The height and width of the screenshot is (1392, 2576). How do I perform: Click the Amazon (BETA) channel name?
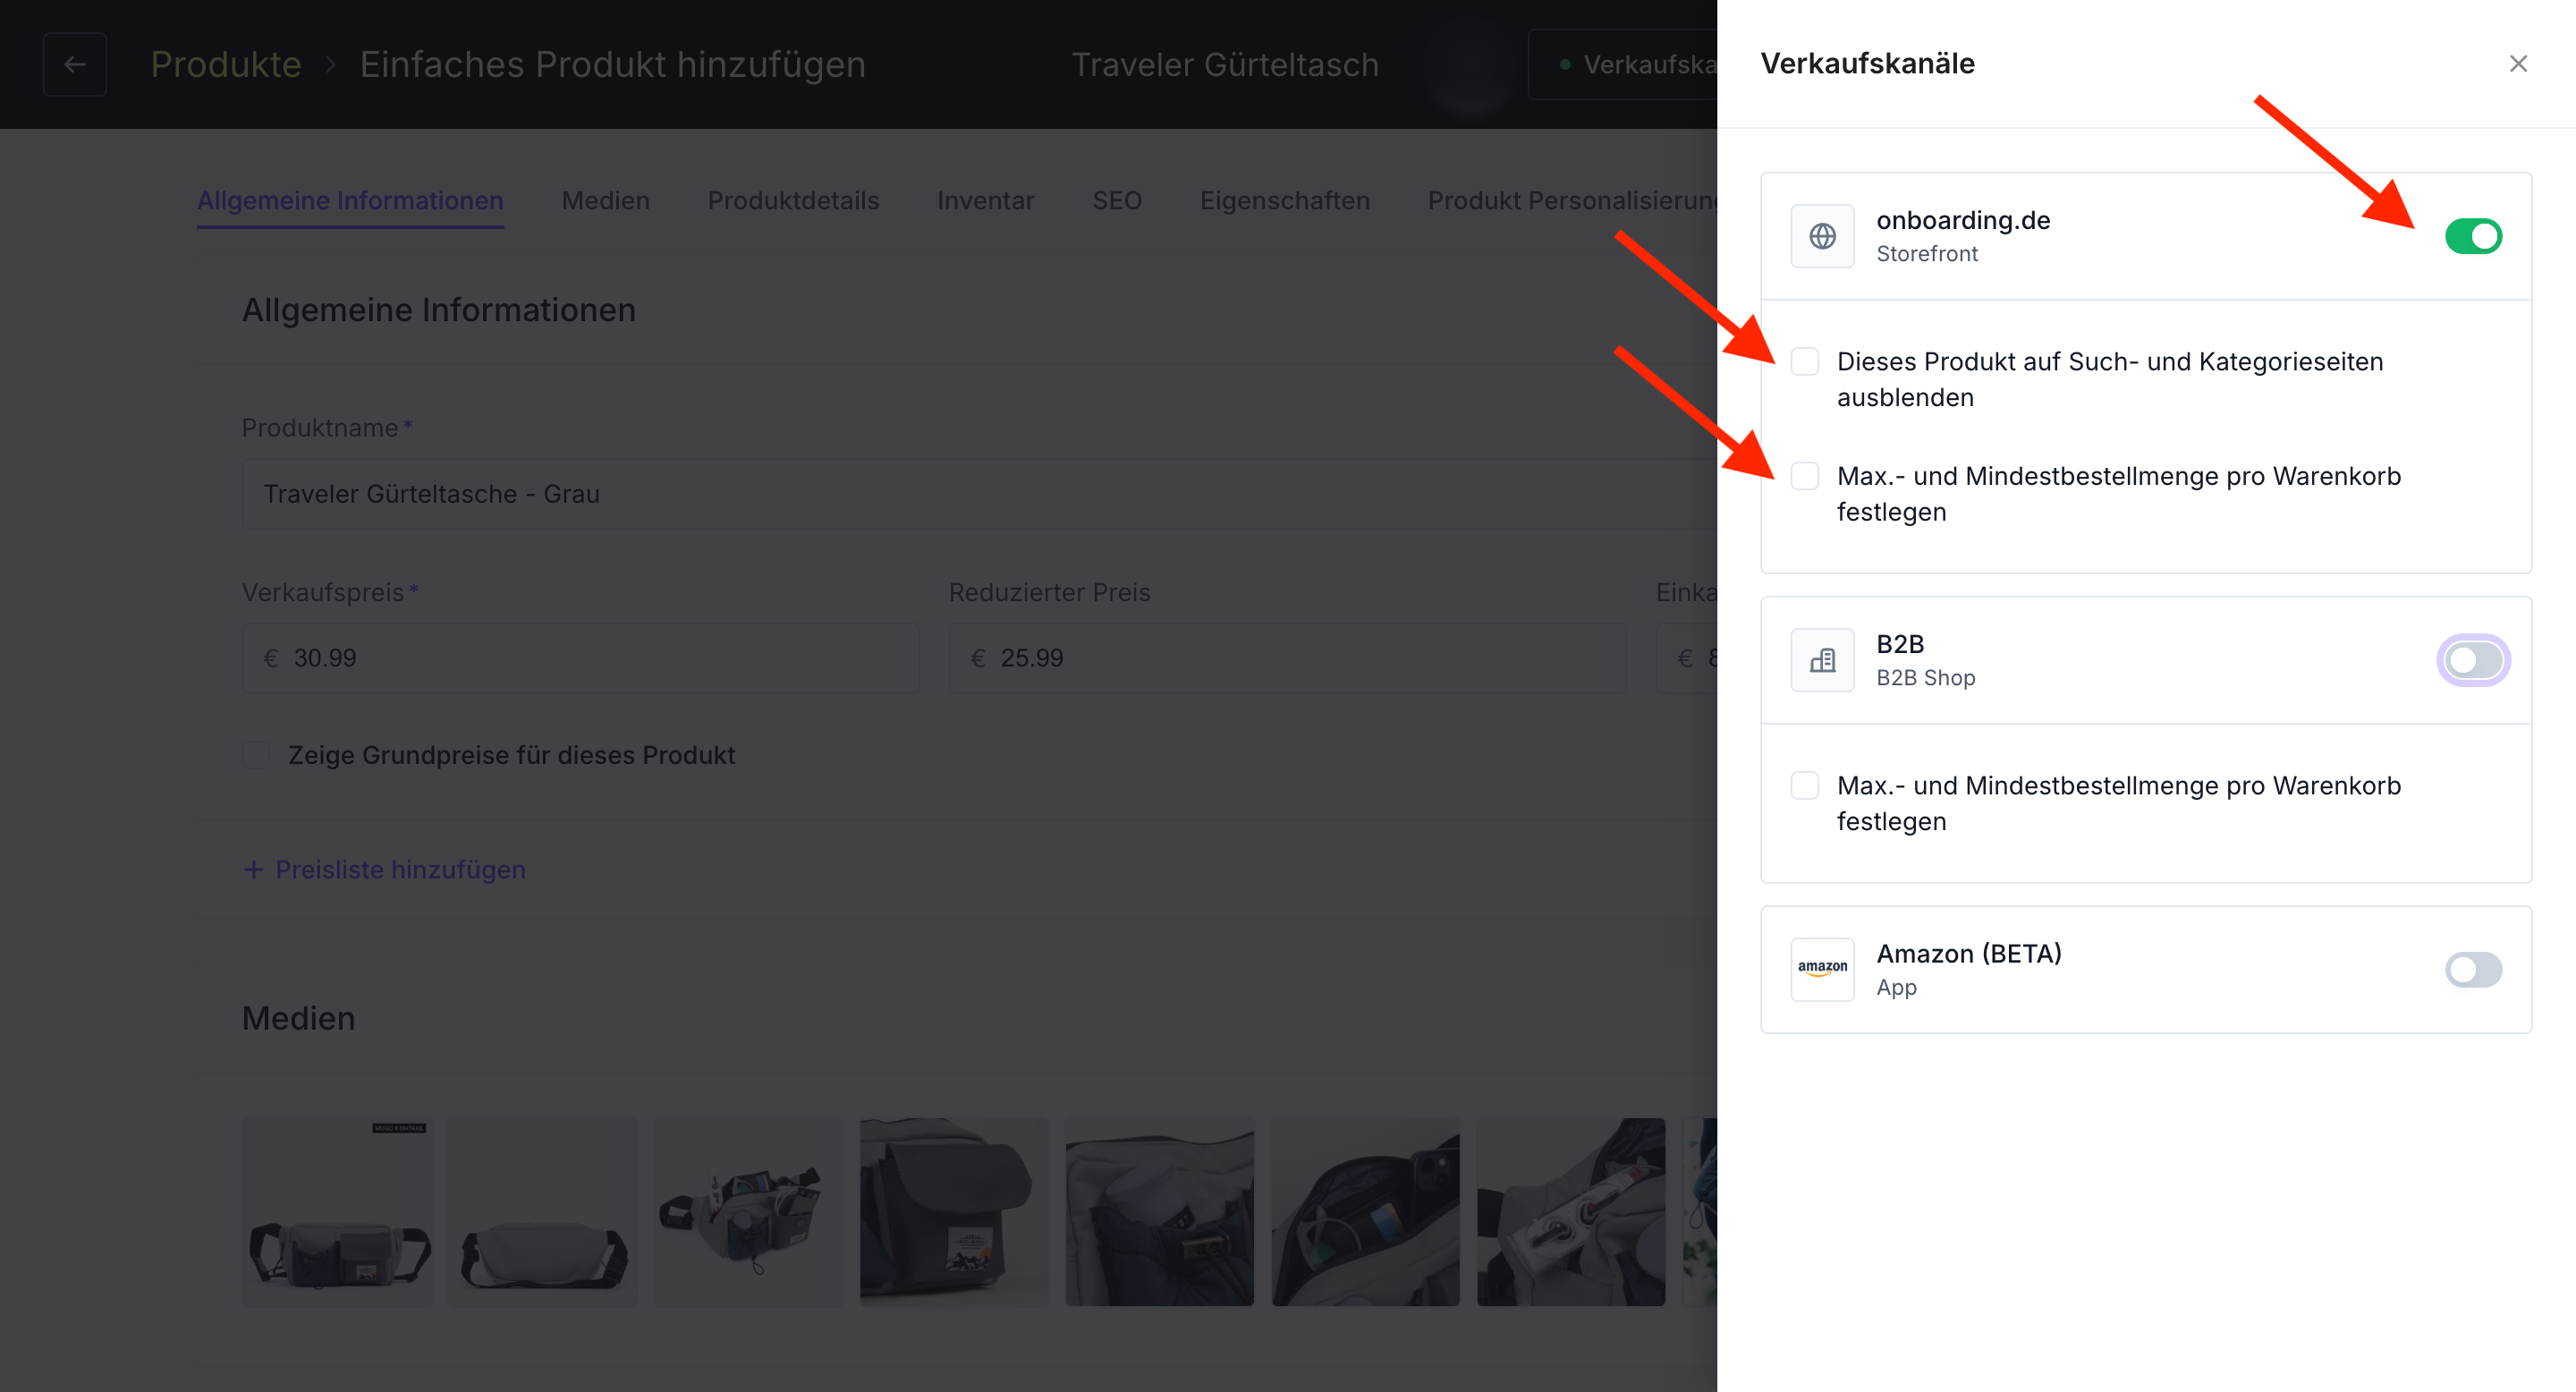point(1968,953)
